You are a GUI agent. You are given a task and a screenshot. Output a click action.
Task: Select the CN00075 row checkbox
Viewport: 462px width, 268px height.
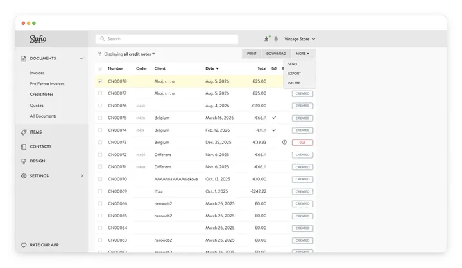point(100,118)
